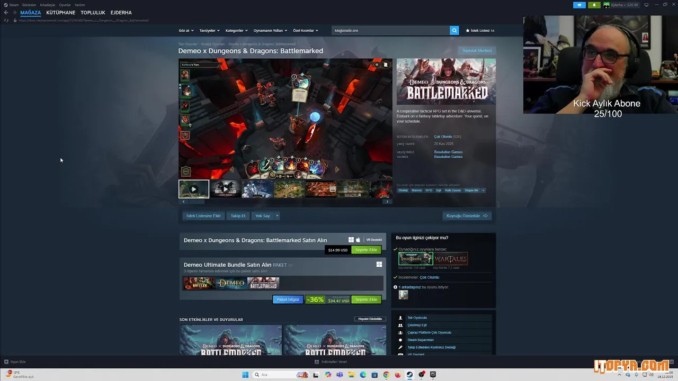Image resolution: width=678 pixels, height=381 pixels.
Task: Reload the store page with the refresh icon
Action: (x=6, y=20)
